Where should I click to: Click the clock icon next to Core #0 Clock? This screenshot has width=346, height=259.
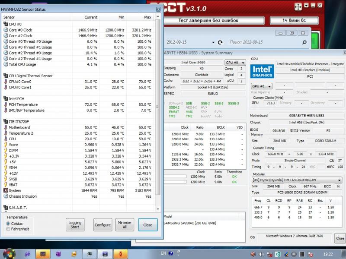[x=6, y=30]
